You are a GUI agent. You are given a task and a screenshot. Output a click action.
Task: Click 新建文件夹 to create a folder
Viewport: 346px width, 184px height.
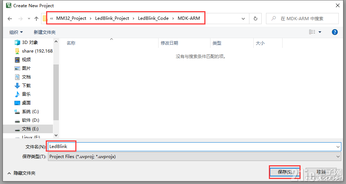(45, 32)
